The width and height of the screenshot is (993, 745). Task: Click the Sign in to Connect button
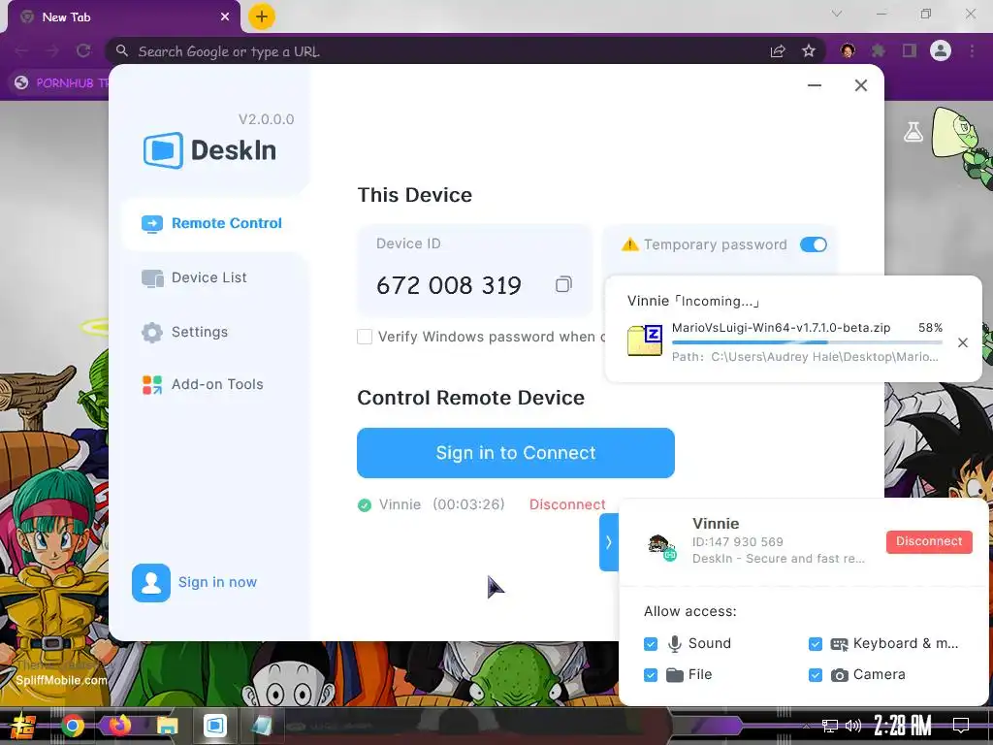pyautogui.click(x=516, y=453)
